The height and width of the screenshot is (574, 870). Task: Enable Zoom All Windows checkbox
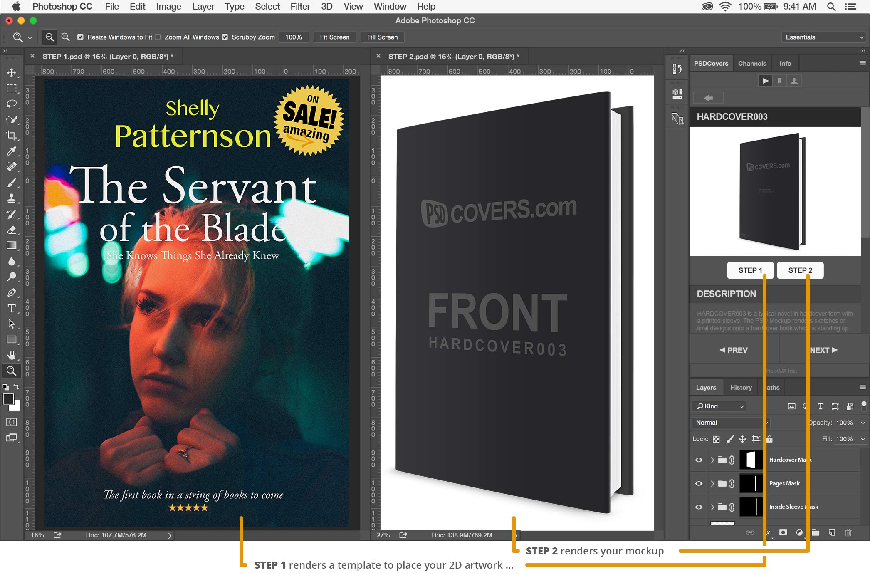(158, 37)
